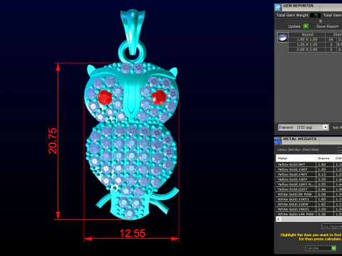Click the Round column header in gem table
342x256 pixels.
coord(307,35)
